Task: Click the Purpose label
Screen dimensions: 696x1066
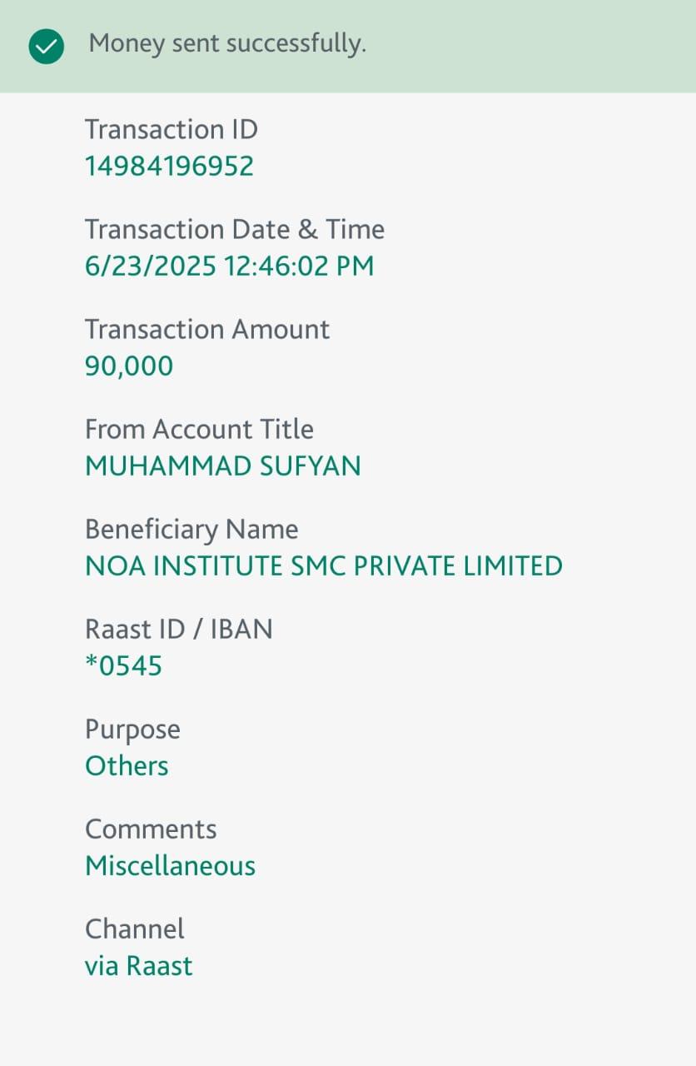Action: pos(132,730)
